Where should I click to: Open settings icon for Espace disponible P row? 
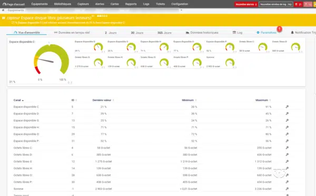pyautogui.click(x=287, y=141)
